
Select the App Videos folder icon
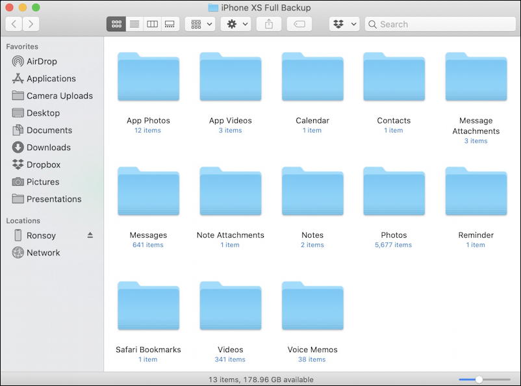click(x=231, y=77)
